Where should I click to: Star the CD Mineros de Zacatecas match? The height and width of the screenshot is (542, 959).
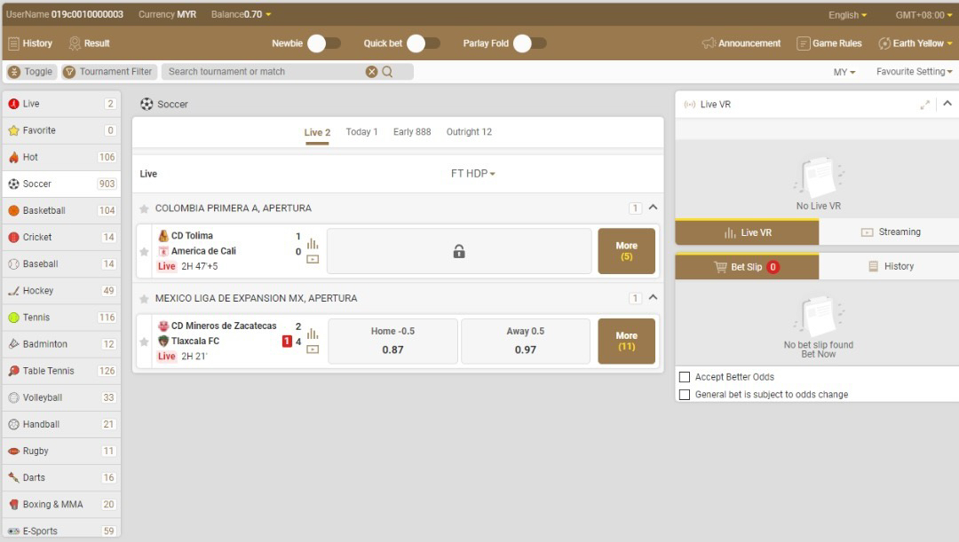144,342
